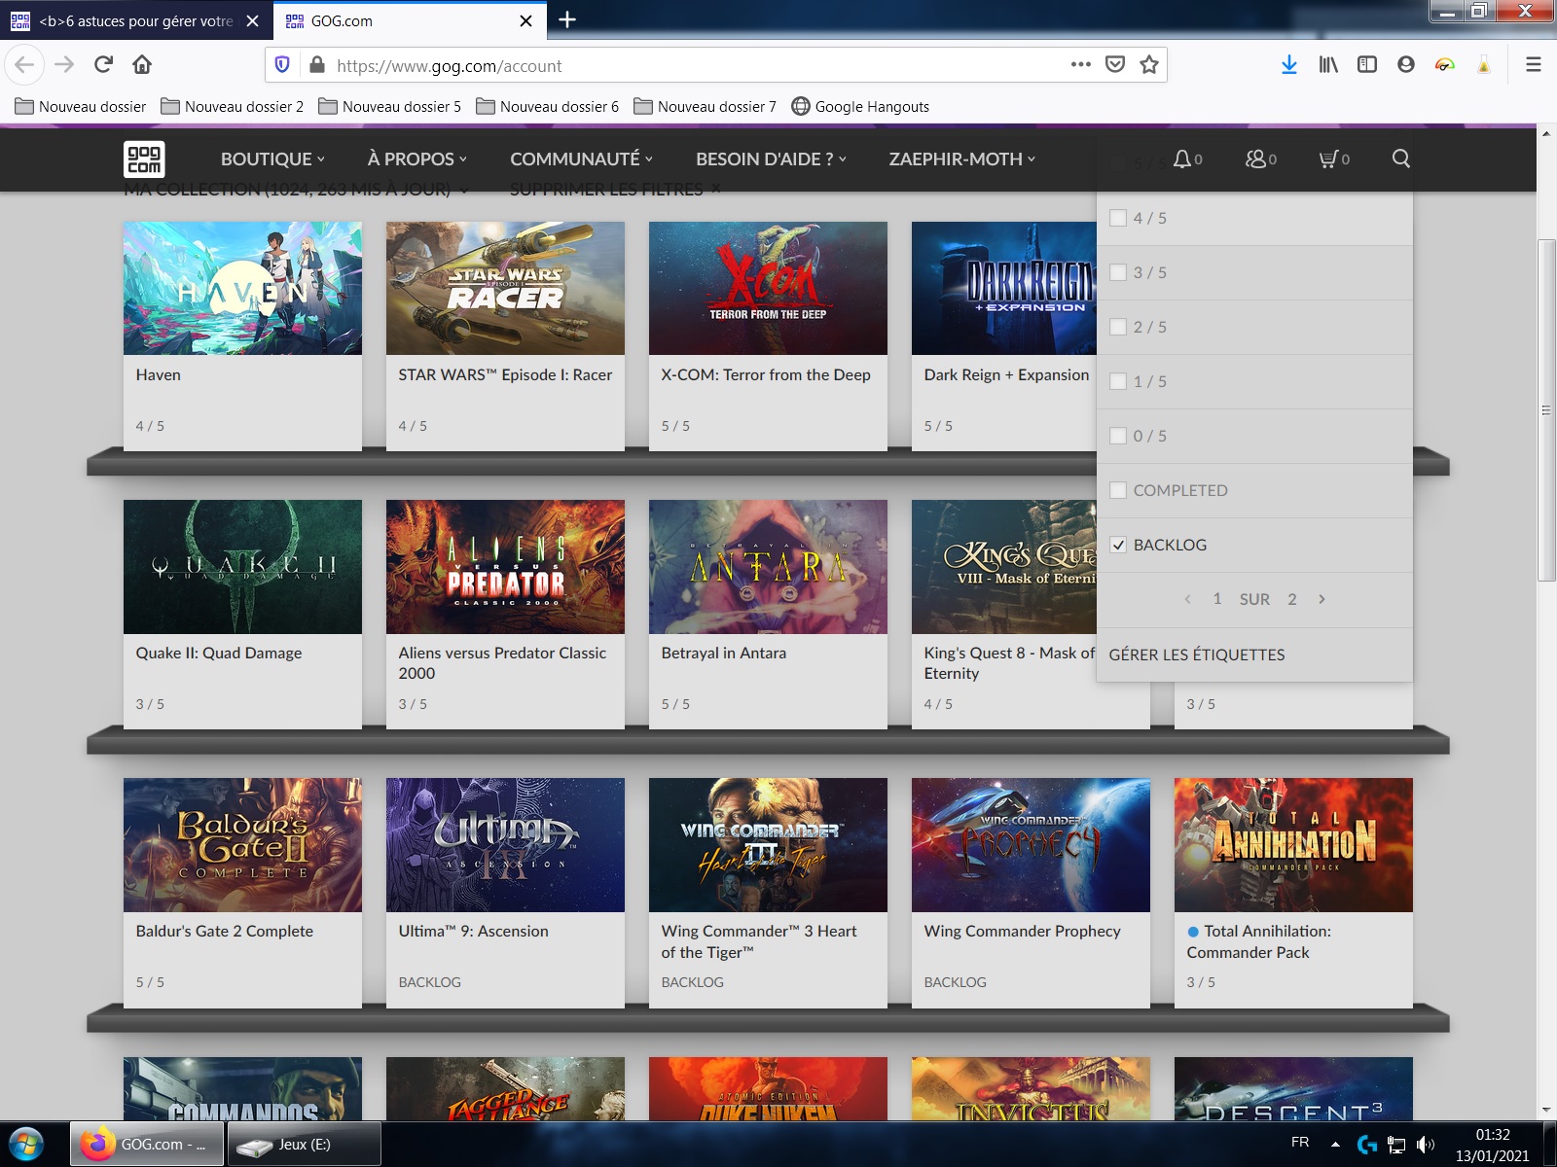Open Quake II: Quad Damage cover
Screen dimensions: 1557x1167
(x=242, y=567)
